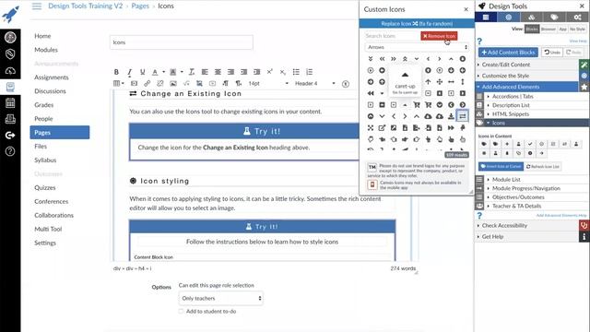Select the external-link edit icon in Custom Icons
Image resolution: width=590 pixels, height=332 pixels.
tap(382, 128)
